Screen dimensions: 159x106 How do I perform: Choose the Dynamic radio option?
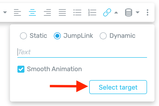point(103,36)
